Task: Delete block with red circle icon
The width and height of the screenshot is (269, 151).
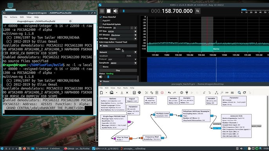Action: tap(162, 93)
